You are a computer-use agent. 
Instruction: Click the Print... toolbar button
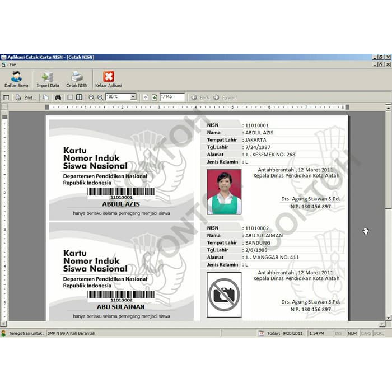click(x=26, y=97)
